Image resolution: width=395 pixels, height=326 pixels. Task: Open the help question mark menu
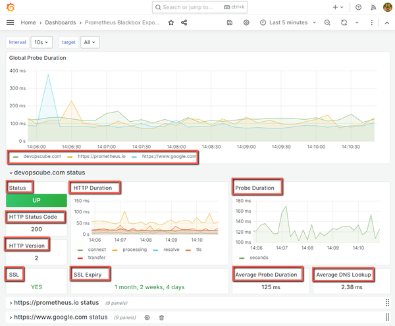[358, 7]
